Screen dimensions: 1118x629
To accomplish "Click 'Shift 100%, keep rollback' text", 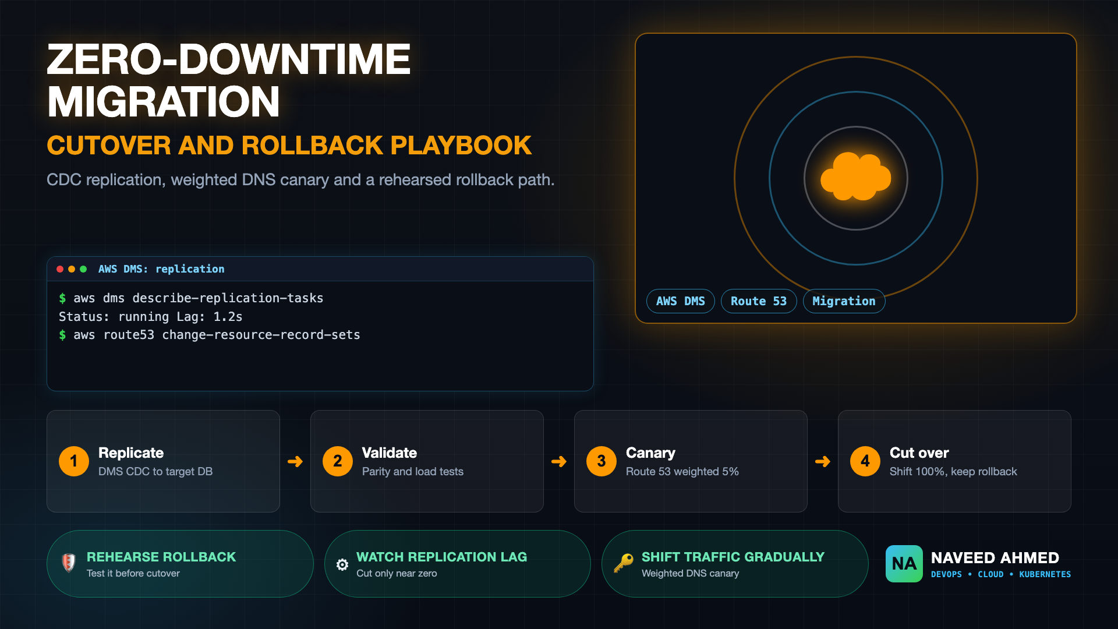I will tap(953, 471).
